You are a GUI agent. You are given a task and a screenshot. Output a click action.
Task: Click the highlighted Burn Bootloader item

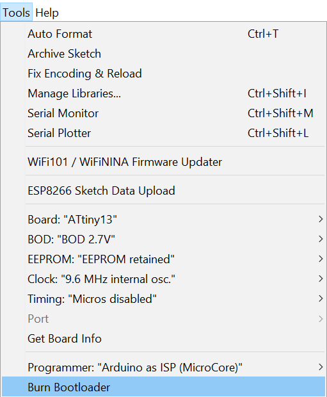(x=163, y=387)
